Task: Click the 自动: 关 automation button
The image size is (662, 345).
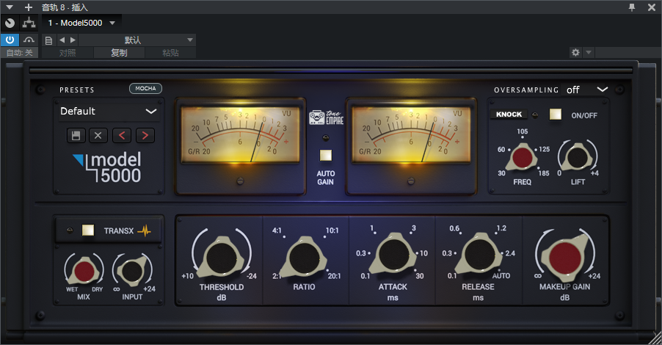Action: coord(19,53)
